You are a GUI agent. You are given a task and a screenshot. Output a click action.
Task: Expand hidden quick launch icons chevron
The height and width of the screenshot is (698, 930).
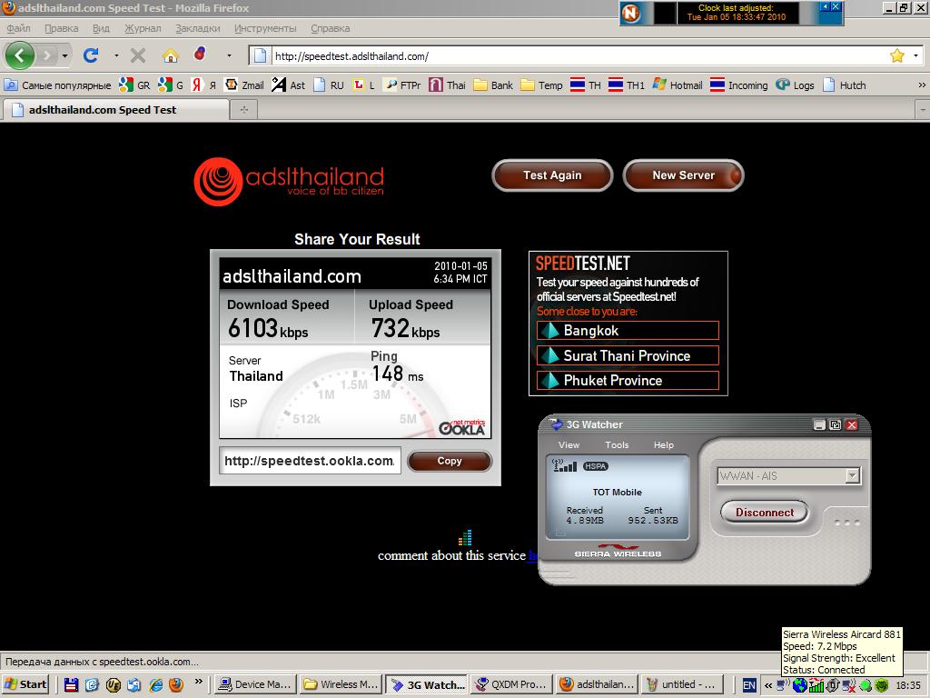coord(199,682)
